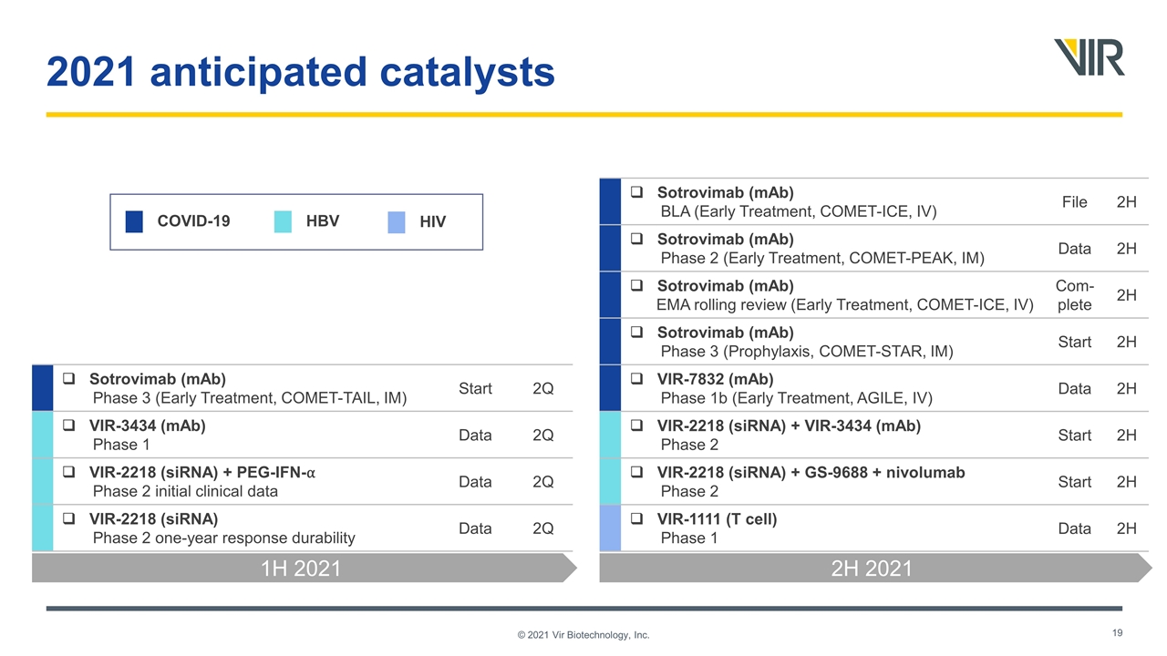
Task: Tick the Sotrovimab BLA COMET-ICE checkbox
Action: click(x=637, y=192)
